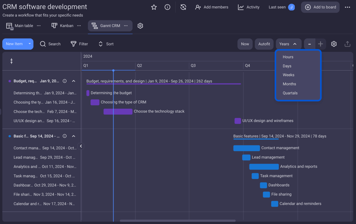Click the Activity chart icon
This screenshot has width=356, height=224.
tap(241, 7)
